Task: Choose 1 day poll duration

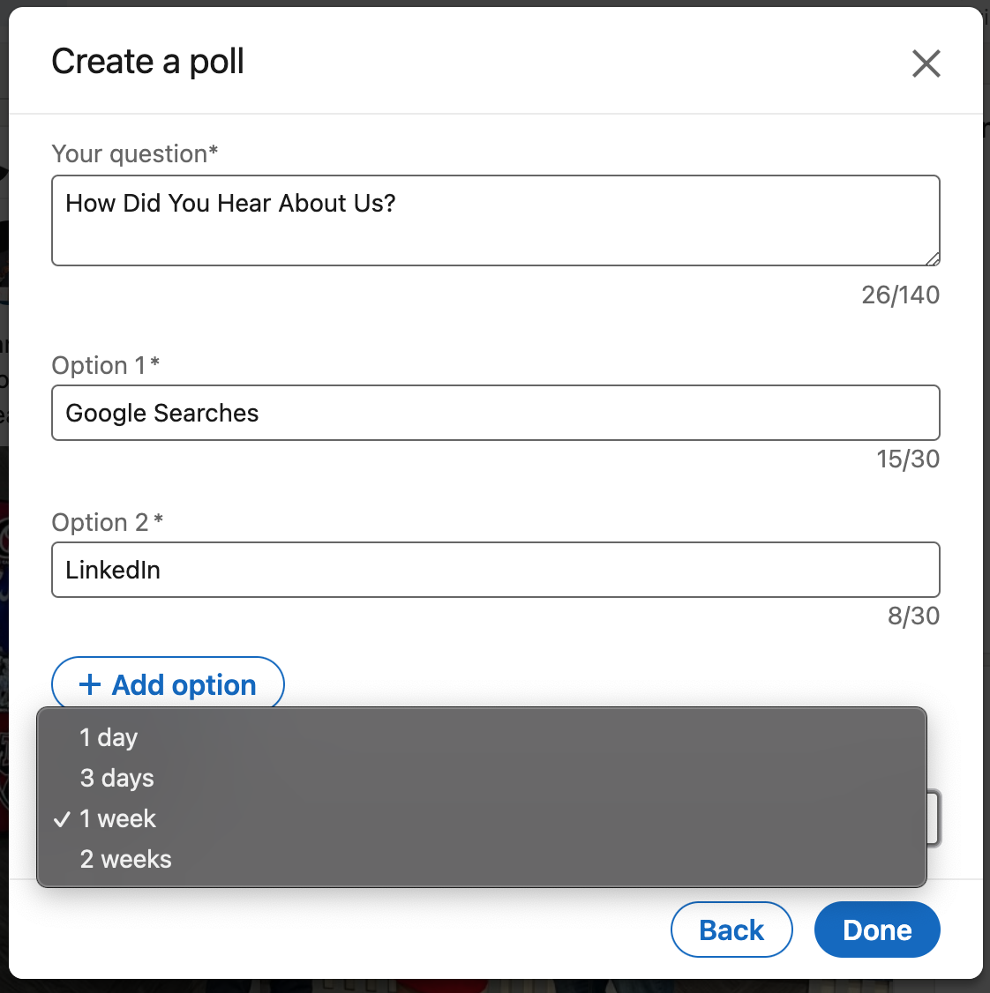Action: (109, 737)
